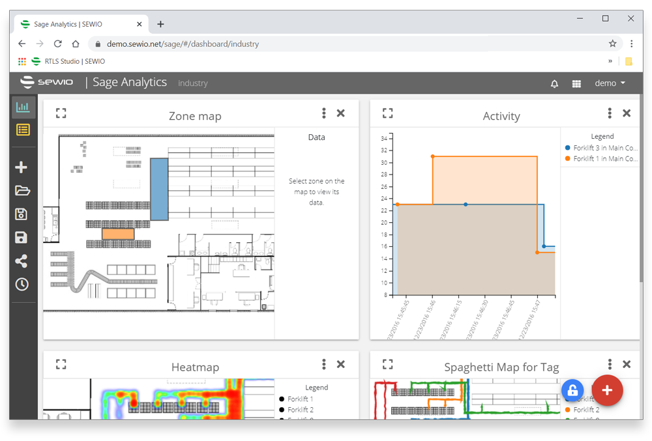This screenshot has height=441, width=652.
Task: Expand the Heatmap widget to fullscreen
Action: pos(61,364)
